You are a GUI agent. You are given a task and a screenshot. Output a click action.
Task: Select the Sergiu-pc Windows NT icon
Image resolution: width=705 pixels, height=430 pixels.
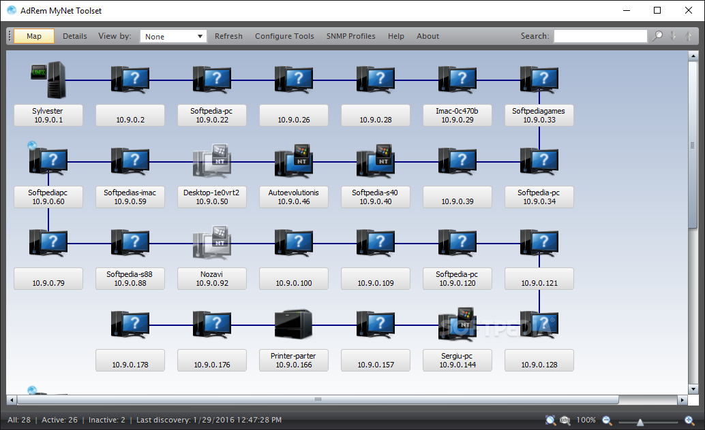457,324
